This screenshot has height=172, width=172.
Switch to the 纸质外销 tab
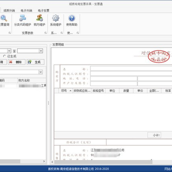[x=9, y=11]
